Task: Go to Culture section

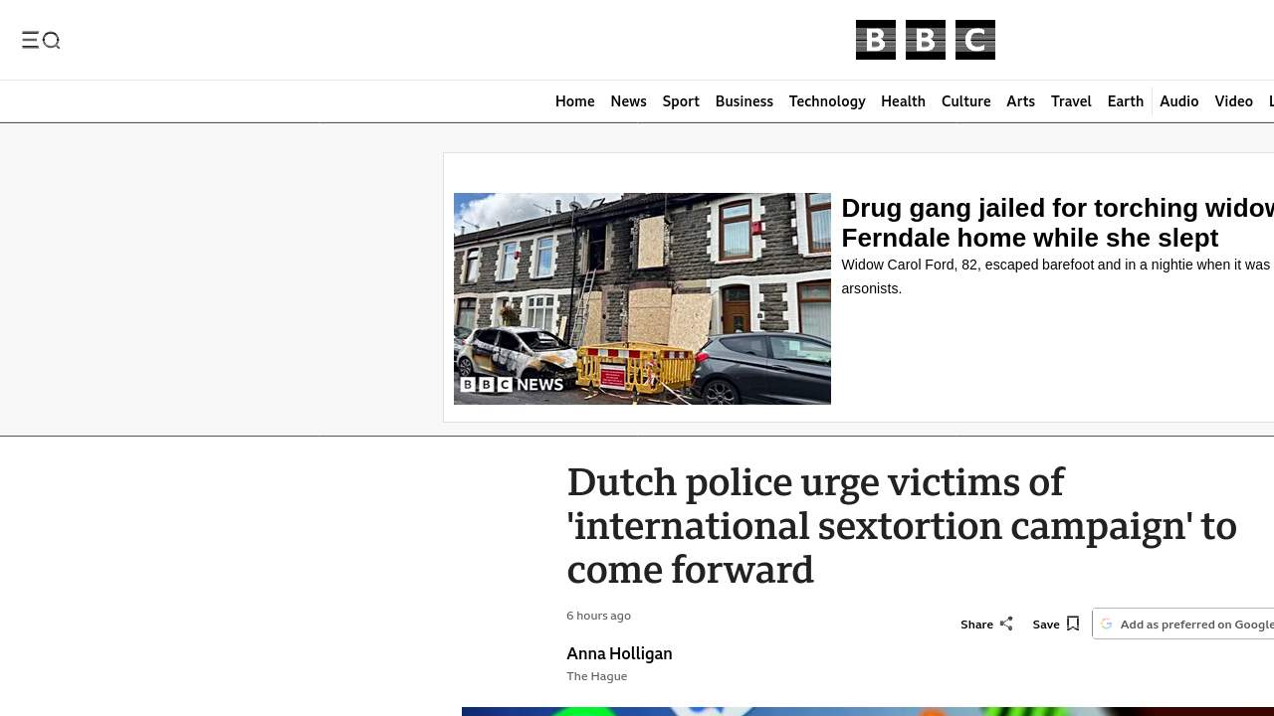Action: pos(965,101)
